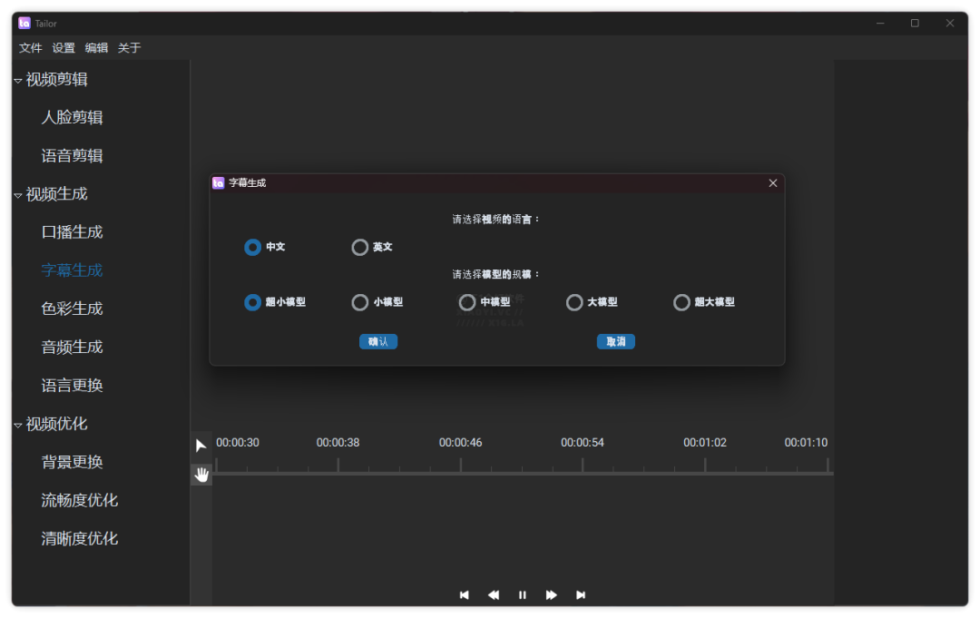Choose the 大模型 model size option
This screenshot has width=980, height=618.
pos(573,302)
